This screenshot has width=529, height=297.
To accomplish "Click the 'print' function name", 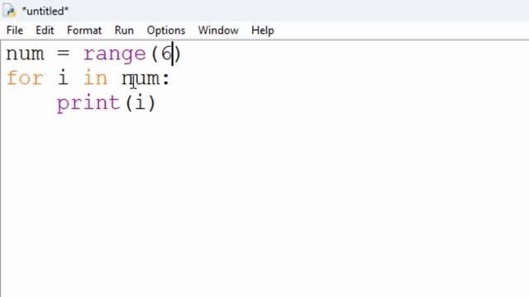I will tap(88, 104).
